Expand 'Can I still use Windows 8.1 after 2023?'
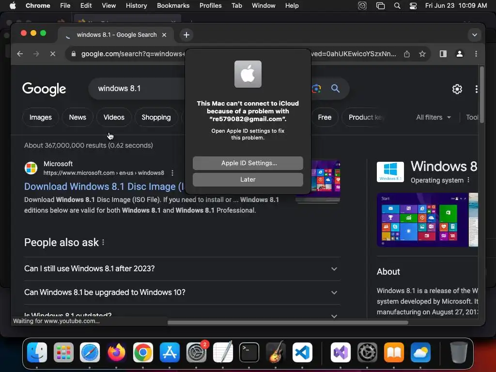This screenshot has height=372, width=496. point(182,268)
